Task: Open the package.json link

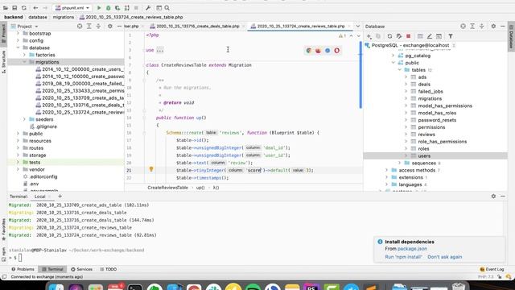Action: (412, 249)
